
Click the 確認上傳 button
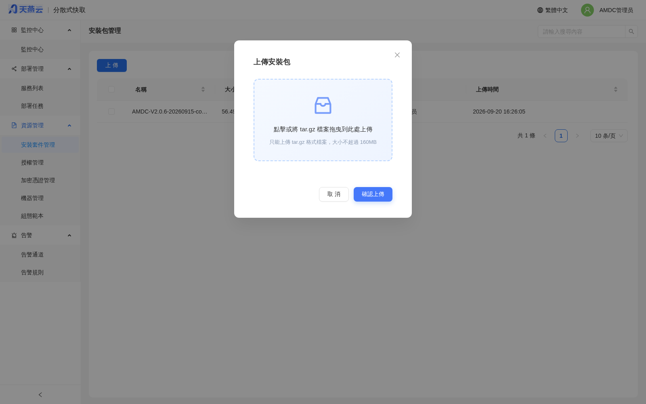373,194
